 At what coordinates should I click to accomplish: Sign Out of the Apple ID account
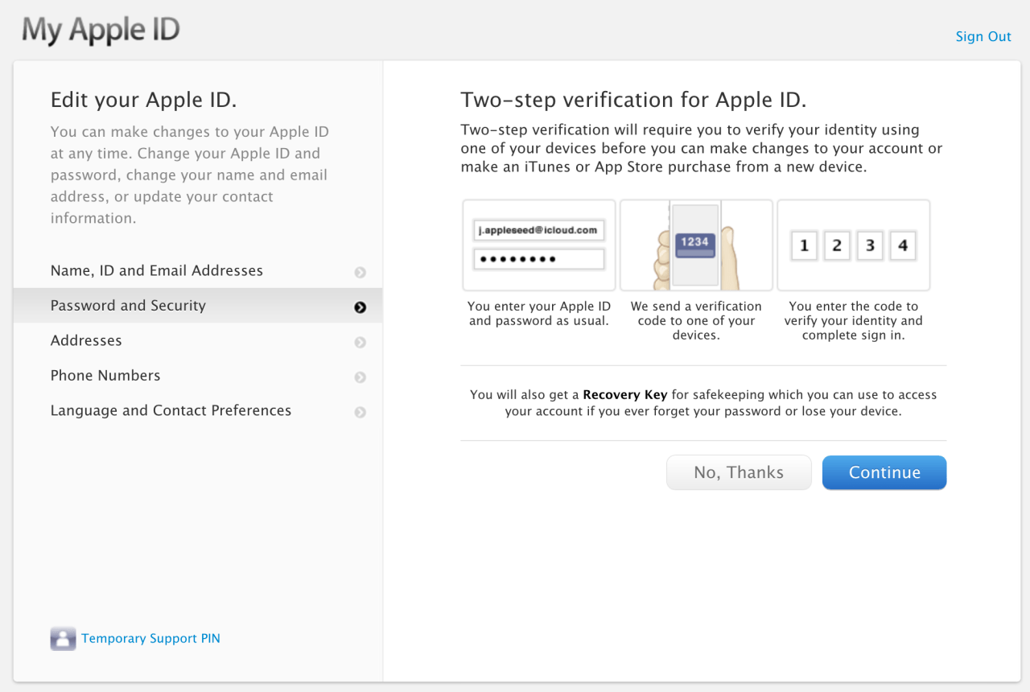983,36
